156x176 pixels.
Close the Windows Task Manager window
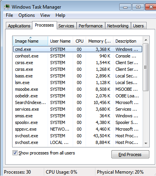click(151, 7)
